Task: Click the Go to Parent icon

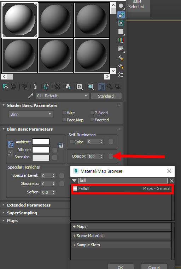Action: pos(110,87)
